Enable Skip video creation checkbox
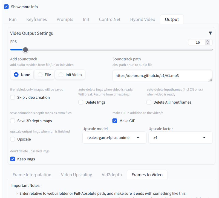Viewport: 219px width, 198px height. click(13, 97)
